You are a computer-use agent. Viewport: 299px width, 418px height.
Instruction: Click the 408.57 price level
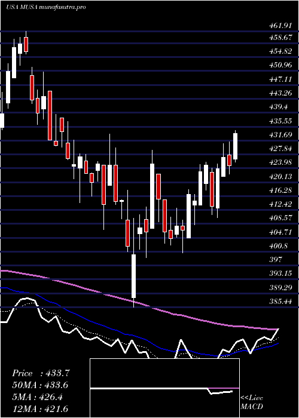280,218
